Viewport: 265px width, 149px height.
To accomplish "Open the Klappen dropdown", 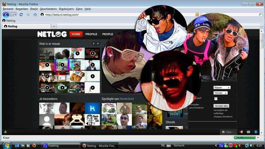I will click(x=222, y=87).
